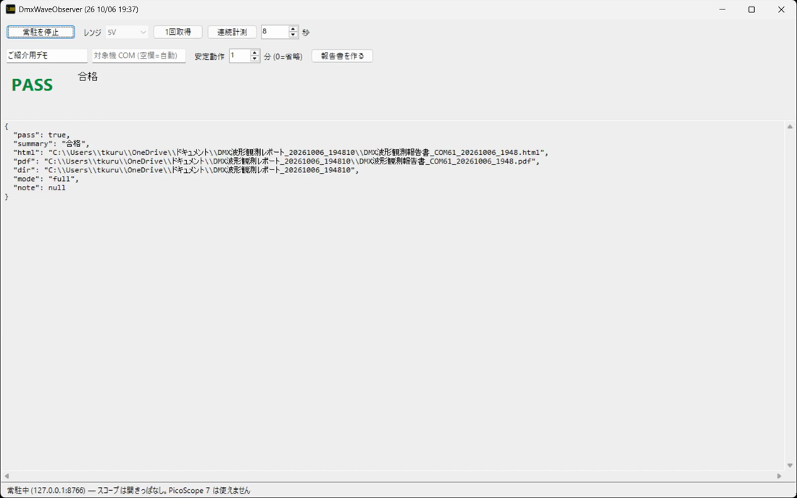
Task: Minimize the DmxWaveObserver window
Action: (722, 9)
